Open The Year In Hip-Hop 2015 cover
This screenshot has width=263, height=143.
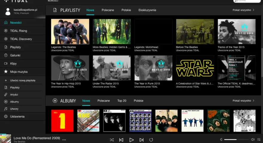tap(70, 68)
